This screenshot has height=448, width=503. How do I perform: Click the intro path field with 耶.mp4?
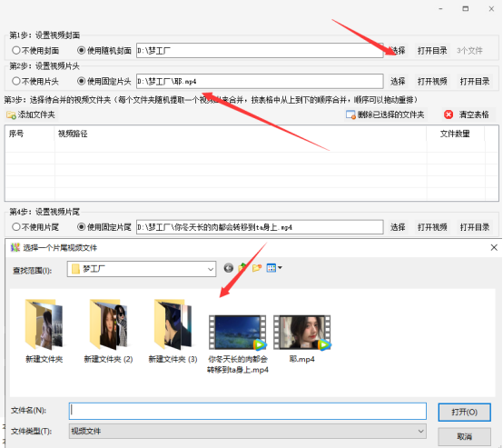click(x=260, y=81)
